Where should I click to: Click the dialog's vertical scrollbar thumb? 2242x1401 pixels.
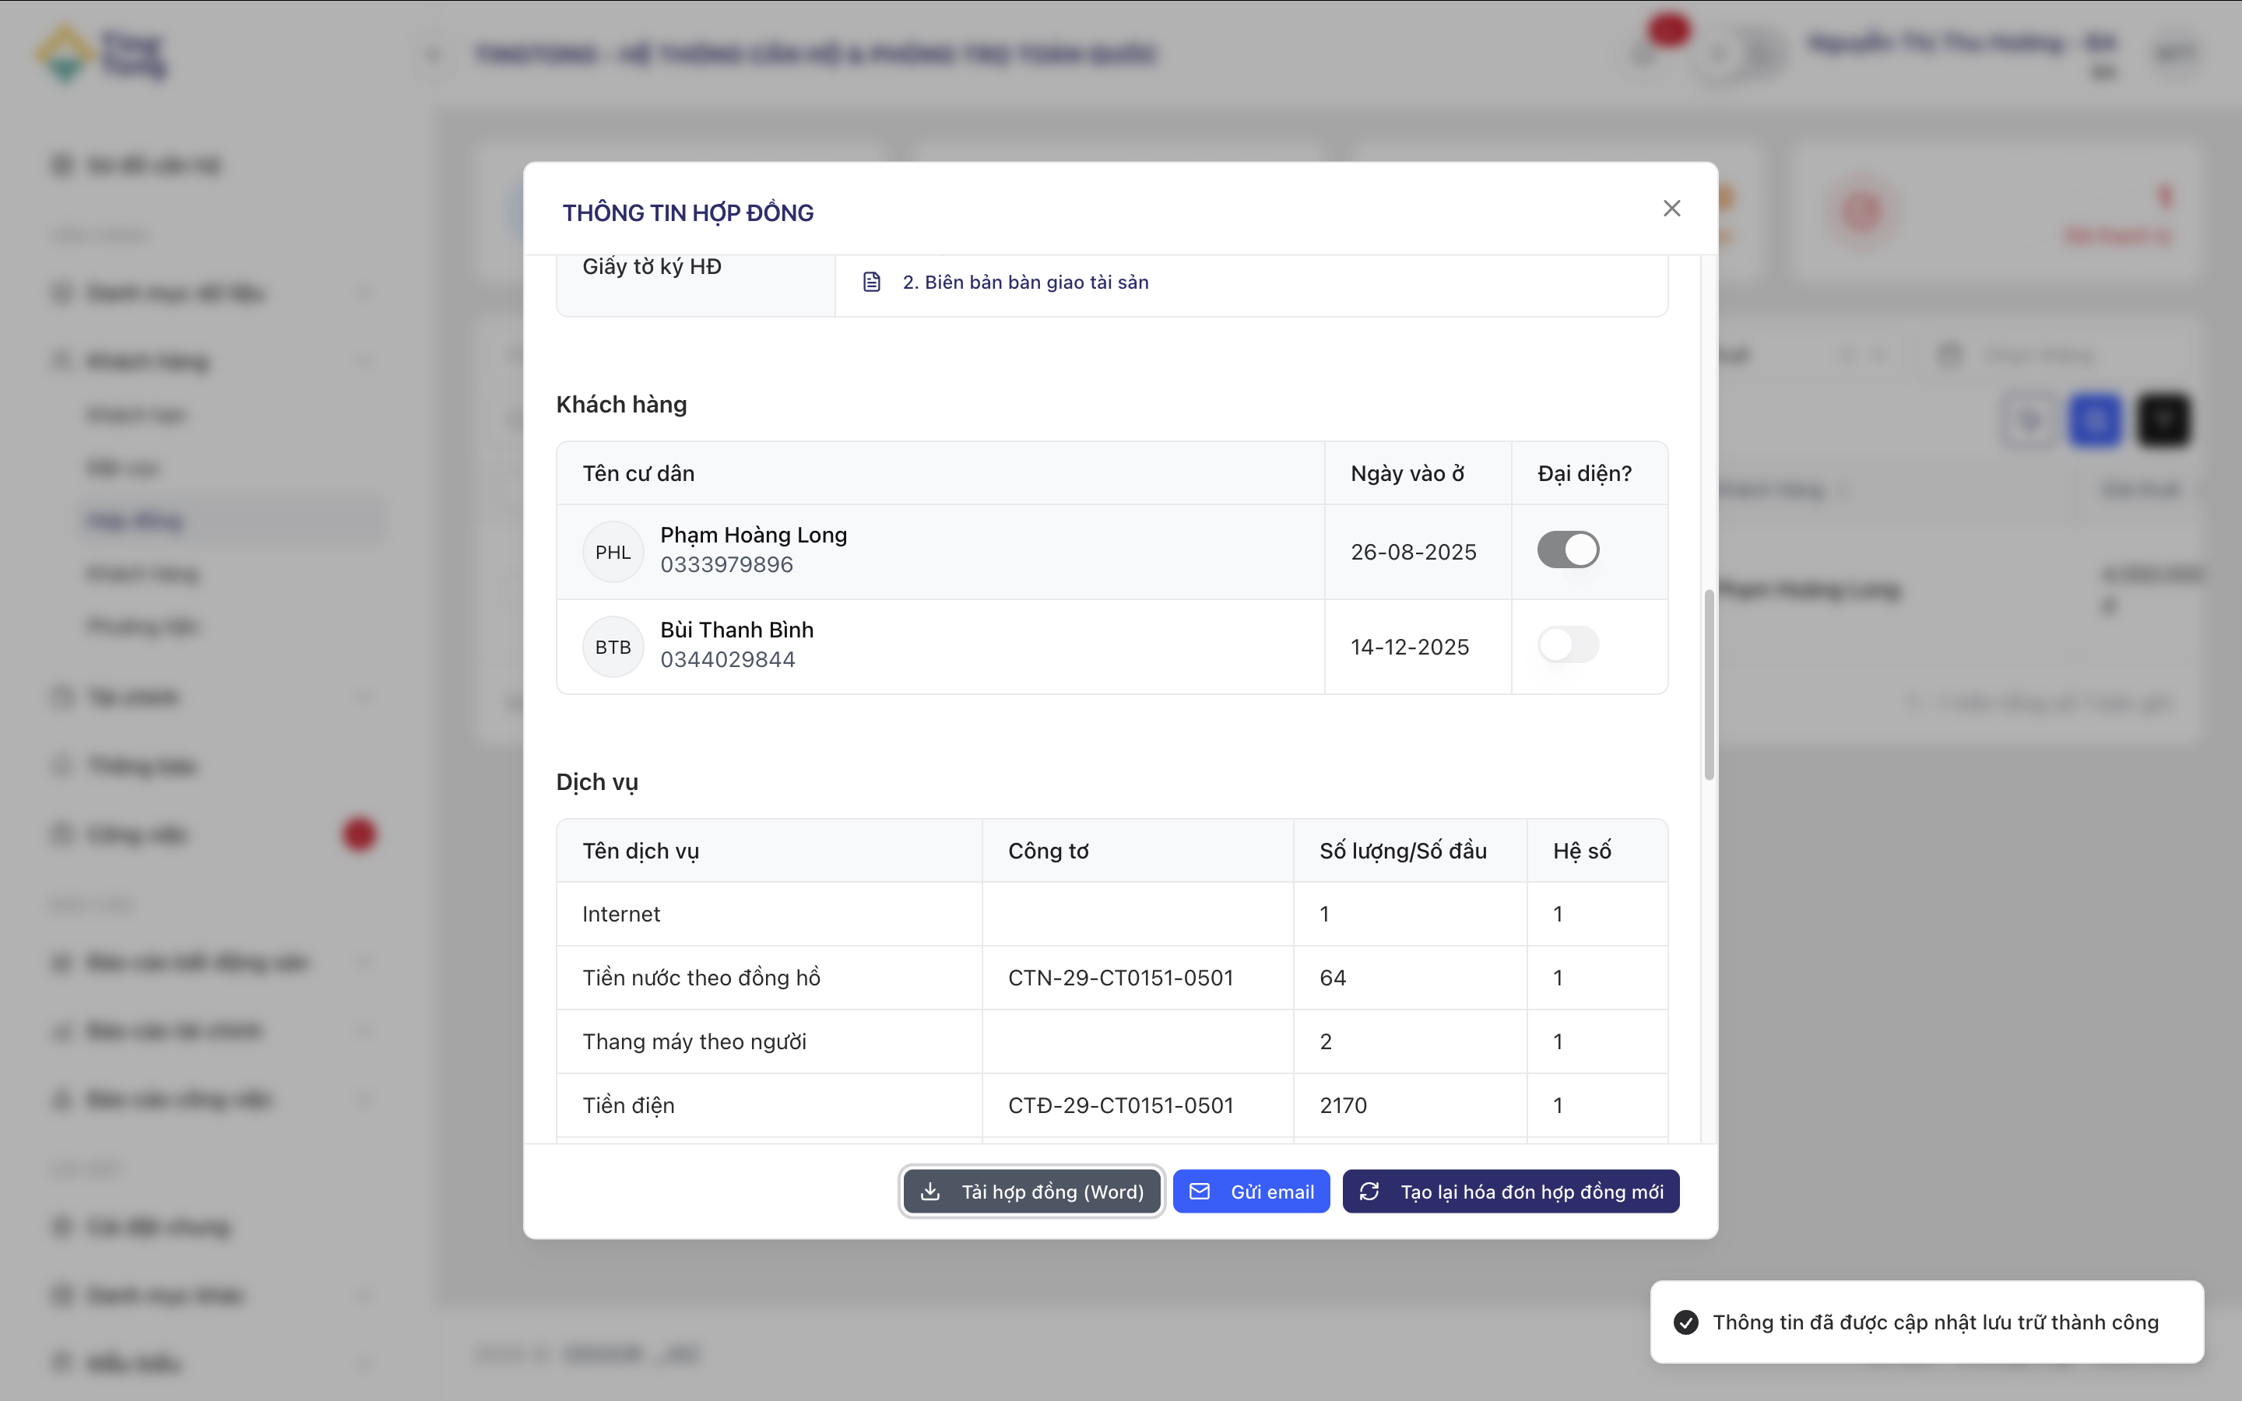[1709, 686]
